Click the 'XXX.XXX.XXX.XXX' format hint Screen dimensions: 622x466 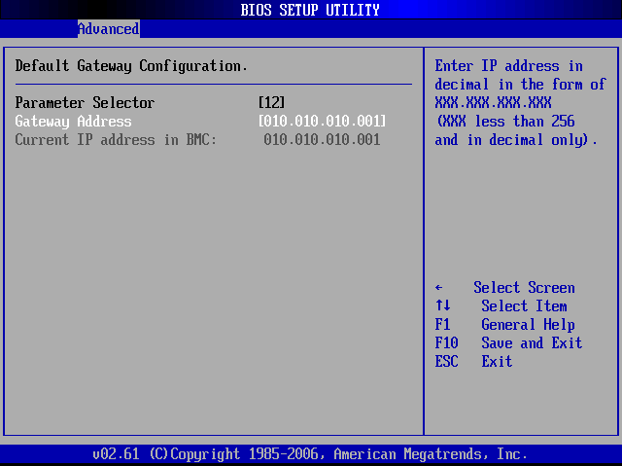tap(493, 103)
